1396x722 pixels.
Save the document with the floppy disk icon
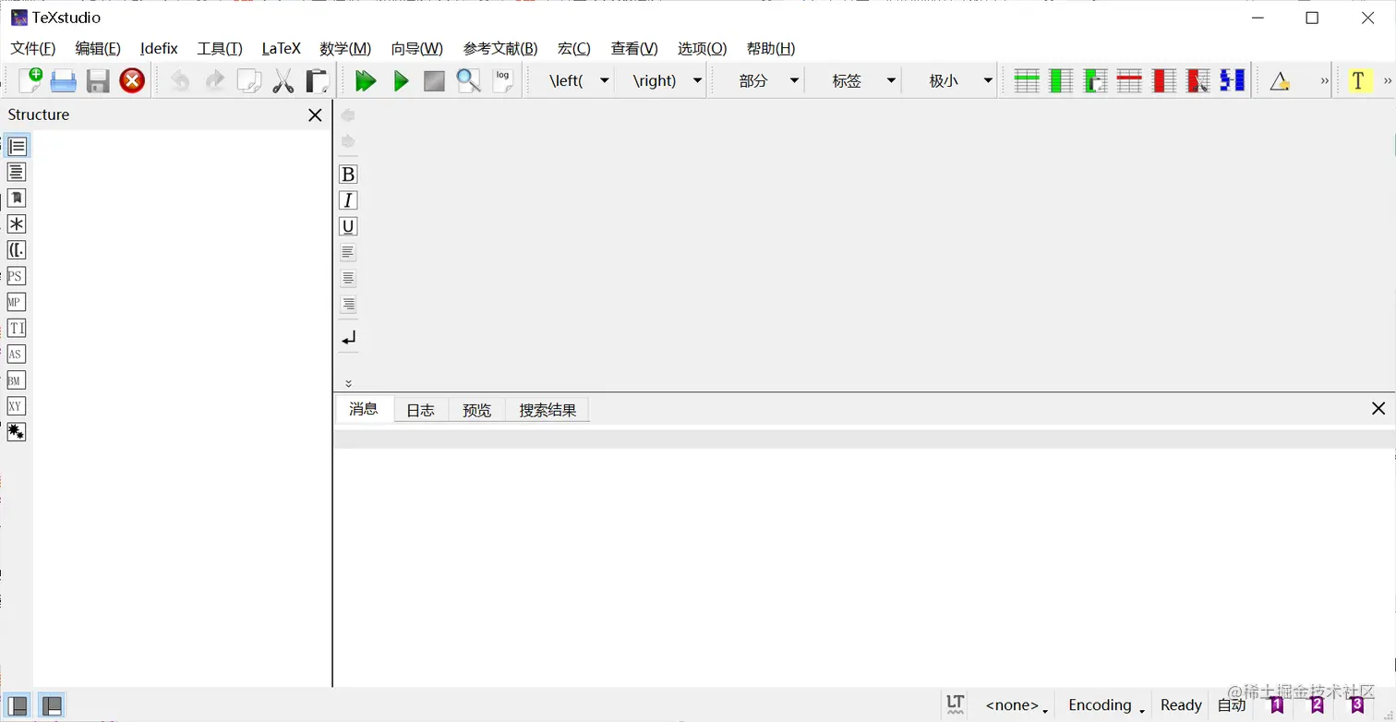coord(98,81)
